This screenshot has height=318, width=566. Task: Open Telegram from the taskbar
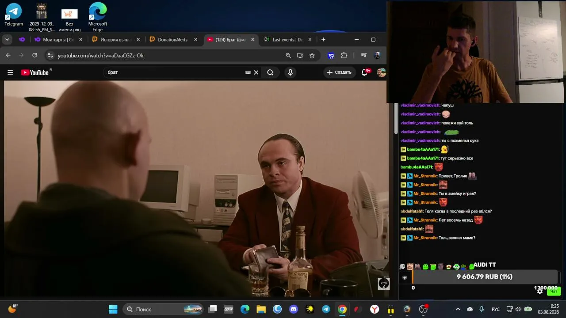tap(326, 309)
